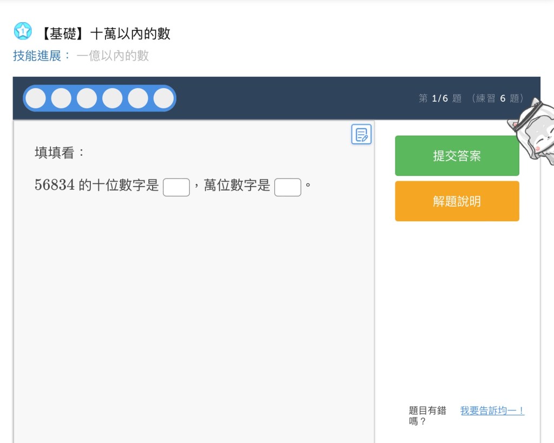Click the 我要告訴均一！ report link

pyautogui.click(x=492, y=411)
